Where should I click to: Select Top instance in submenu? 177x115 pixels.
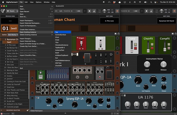click(x=63, y=32)
